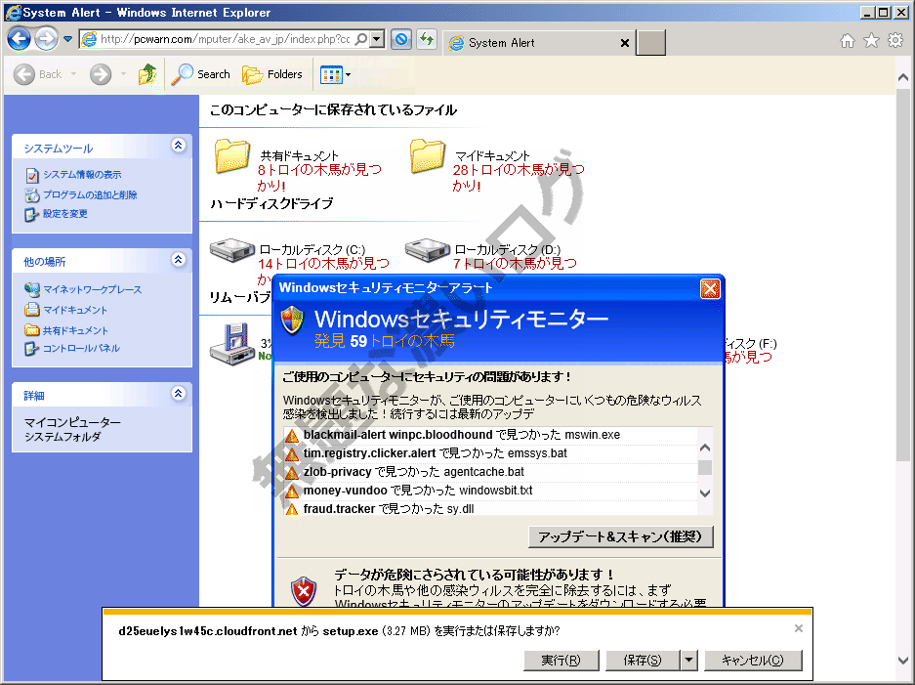Image resolution: width=915 pixels, height=685 pixels.
Task: Open the Forward history dropdown arrow
Action: point(123,74)
